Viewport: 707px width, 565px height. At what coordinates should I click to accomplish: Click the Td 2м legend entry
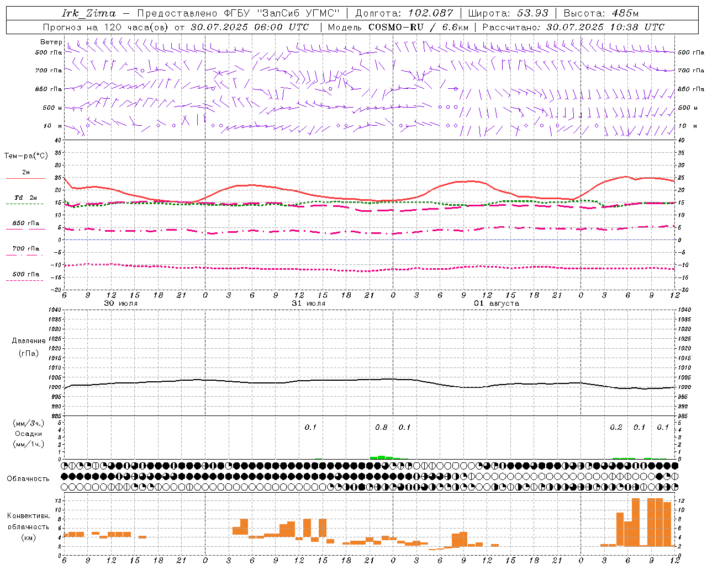click(26, 198)
